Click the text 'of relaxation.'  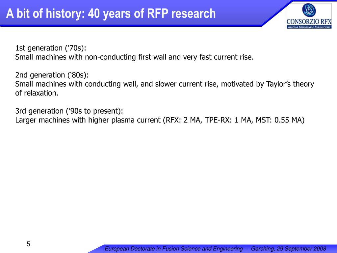pos(37,93)
